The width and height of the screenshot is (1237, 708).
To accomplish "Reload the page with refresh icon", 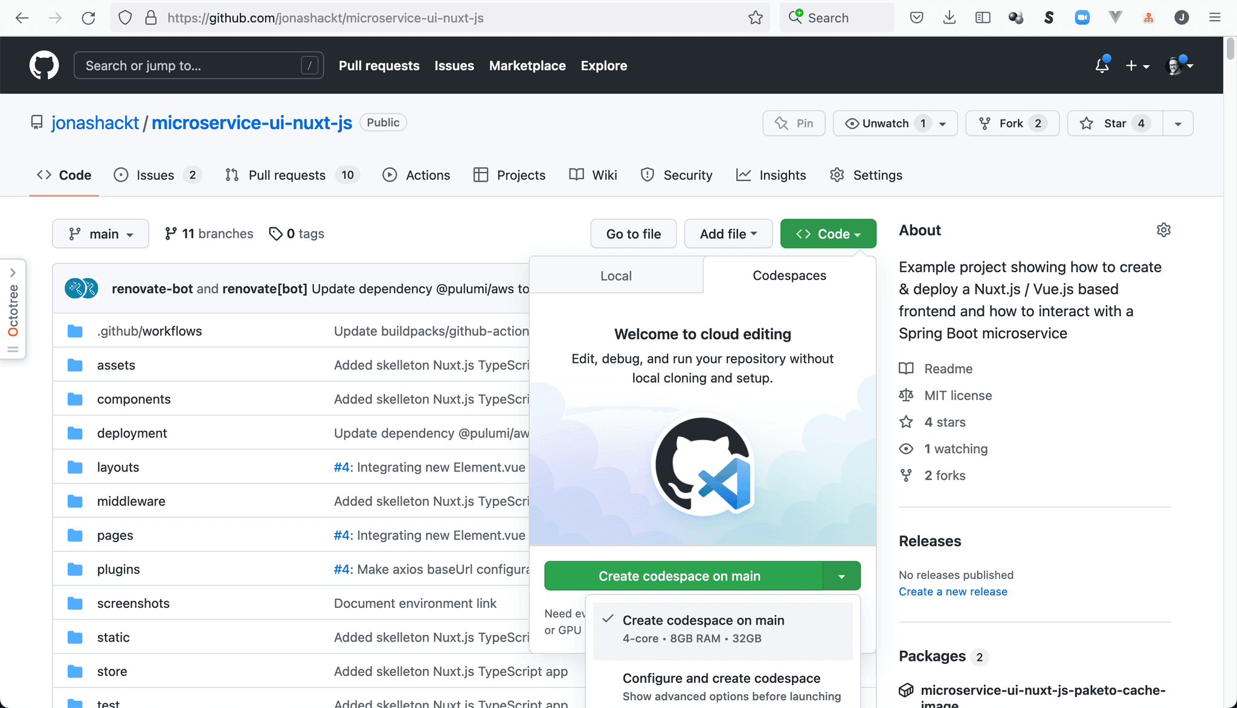I will click(89, 18).
